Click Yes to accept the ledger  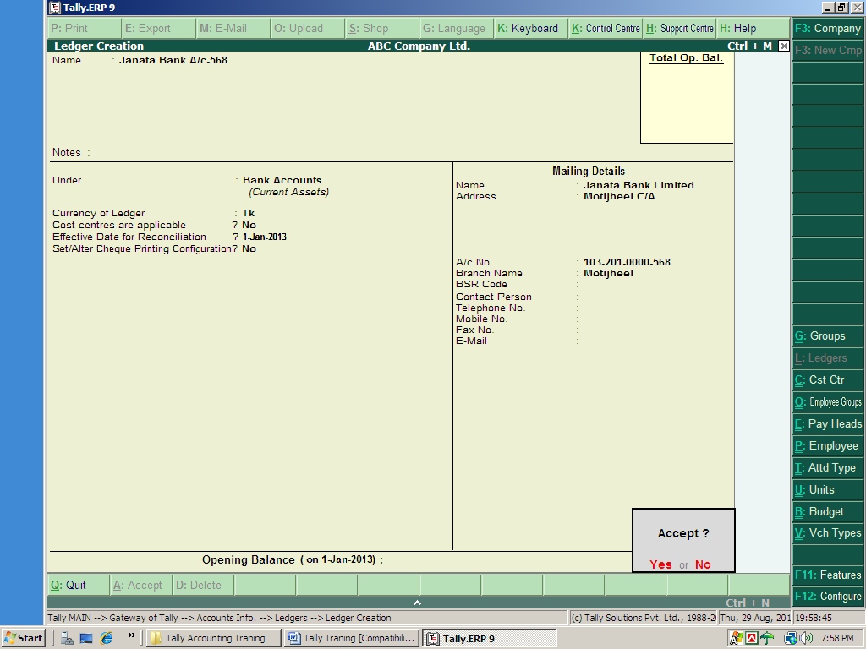pyautogui.click(x=660, y=564)
